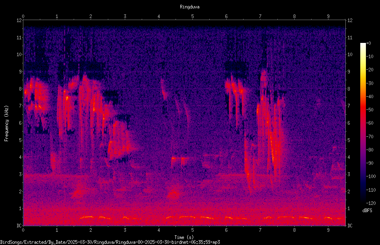Click "9" second tick on top time axis
Screen dimensions: 380x245
(x=328, y=16)
